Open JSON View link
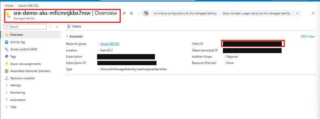Image resolution: width=320 pixels, height=119 pixels. pyautogui.click(x=308, y=37)
